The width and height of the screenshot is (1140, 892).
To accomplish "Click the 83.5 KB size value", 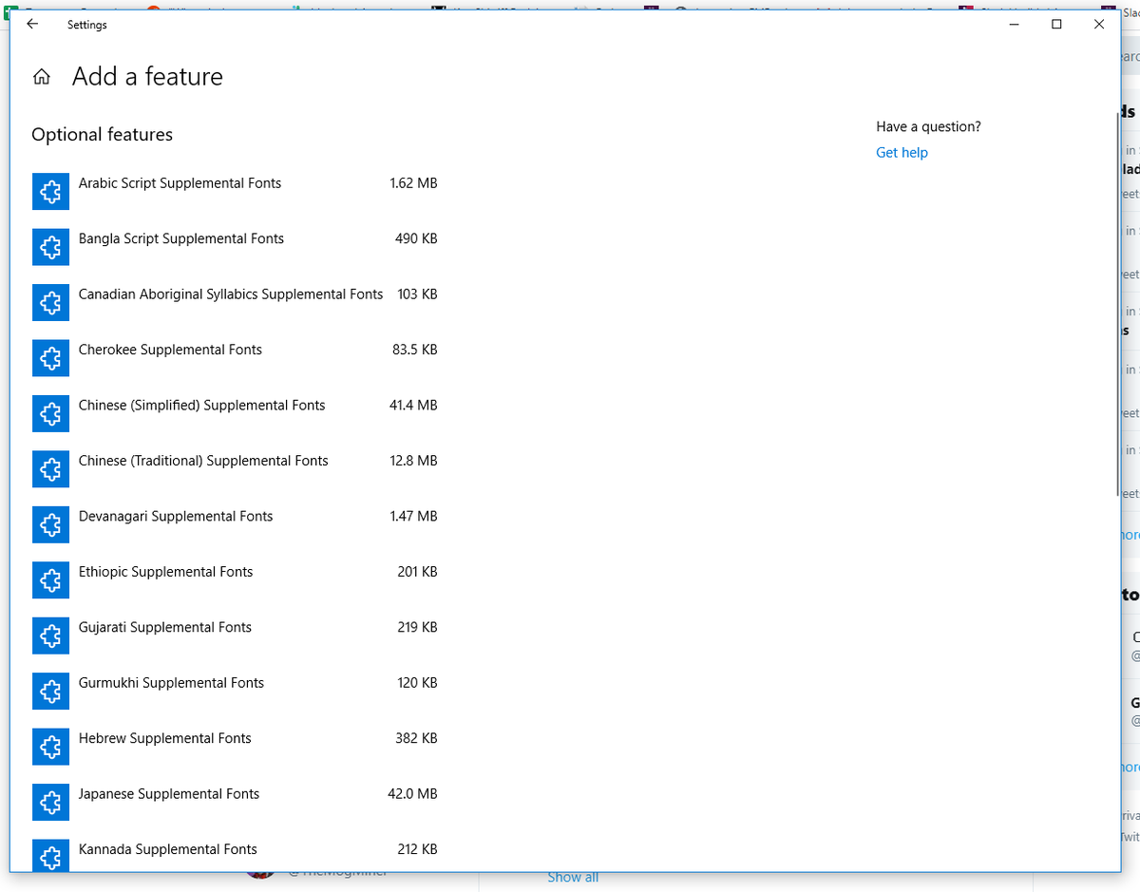I will [x=415, y=350].
